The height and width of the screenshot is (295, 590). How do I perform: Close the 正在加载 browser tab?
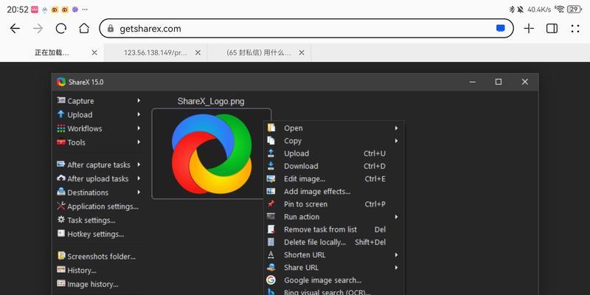pos(94,52)
